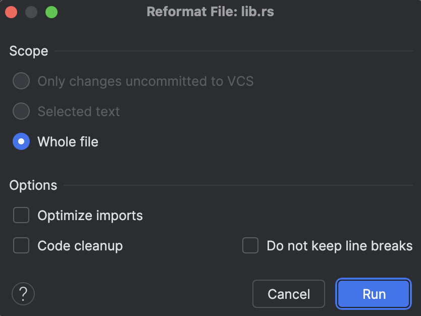Tick the Code cleanup checkbox

point(21,246)
